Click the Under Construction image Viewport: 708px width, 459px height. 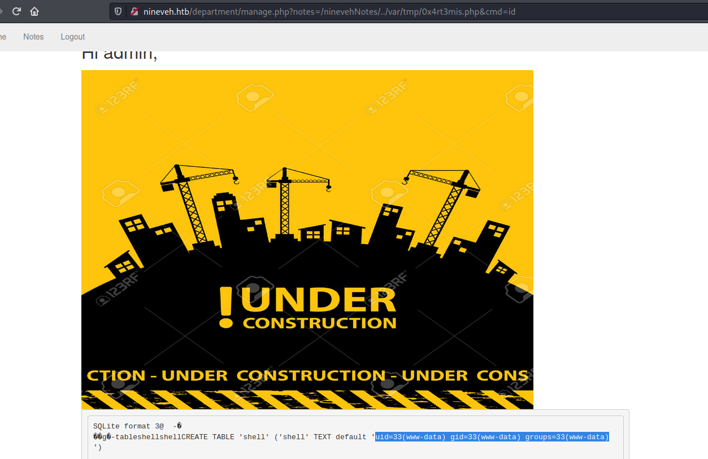(x=307, y=239)
